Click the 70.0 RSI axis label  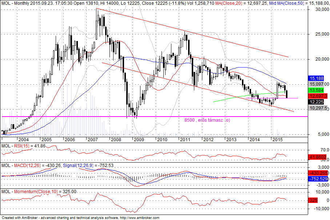coord(325,150)
